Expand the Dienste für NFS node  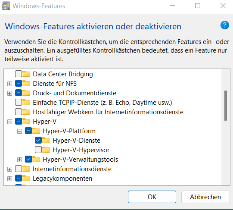click(x=9, y=84)
